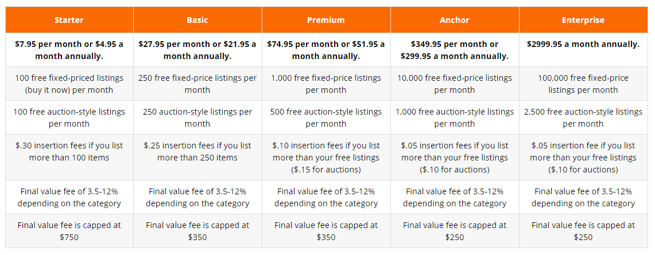Click the $.25 insertion fees cell
The width and height of the screenshot is (655, 255).
click(197, 158)
